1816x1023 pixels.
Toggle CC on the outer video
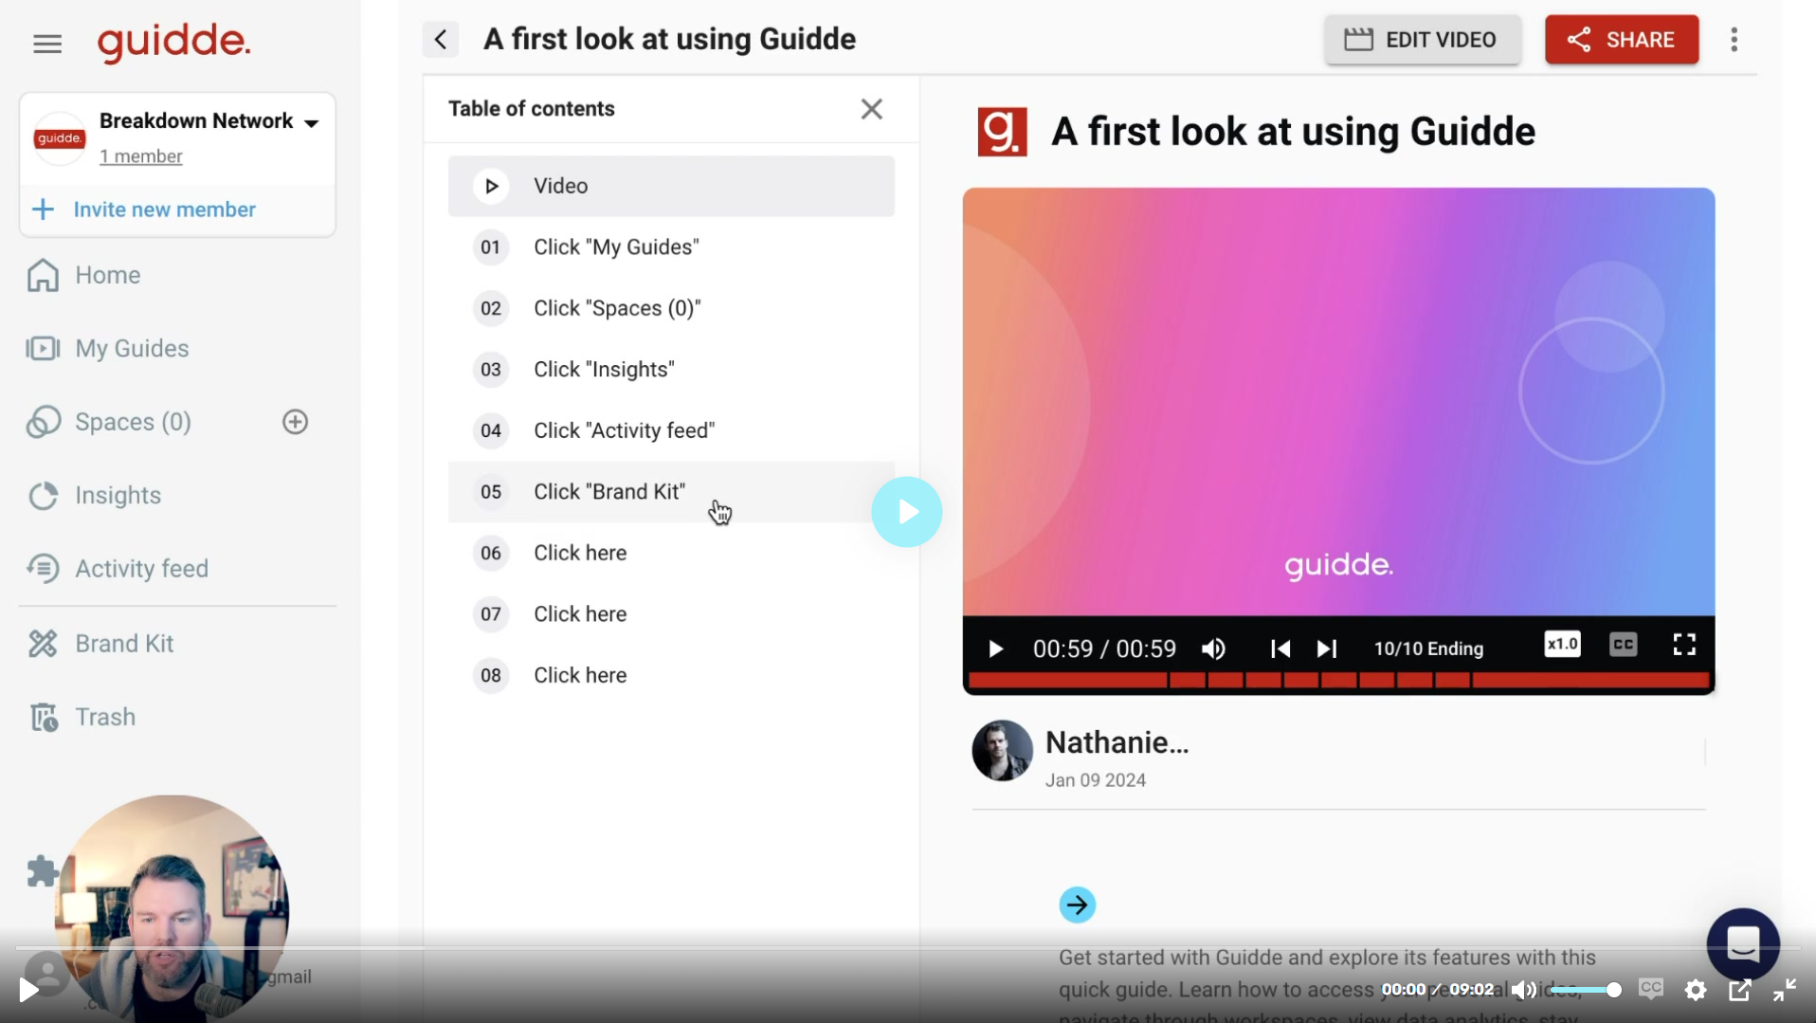[1651, 989]
